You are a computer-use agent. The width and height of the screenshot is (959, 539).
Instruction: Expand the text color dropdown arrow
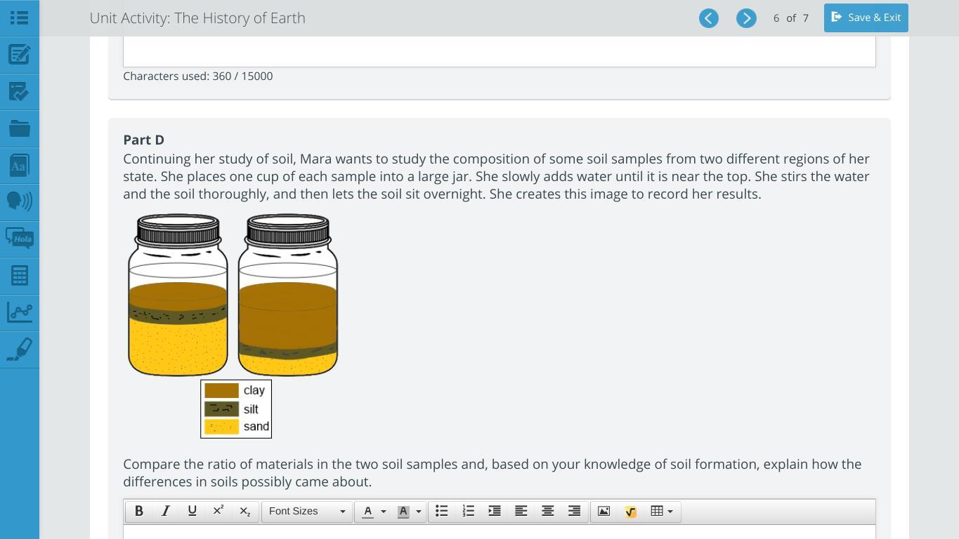(x=384, y=511)
